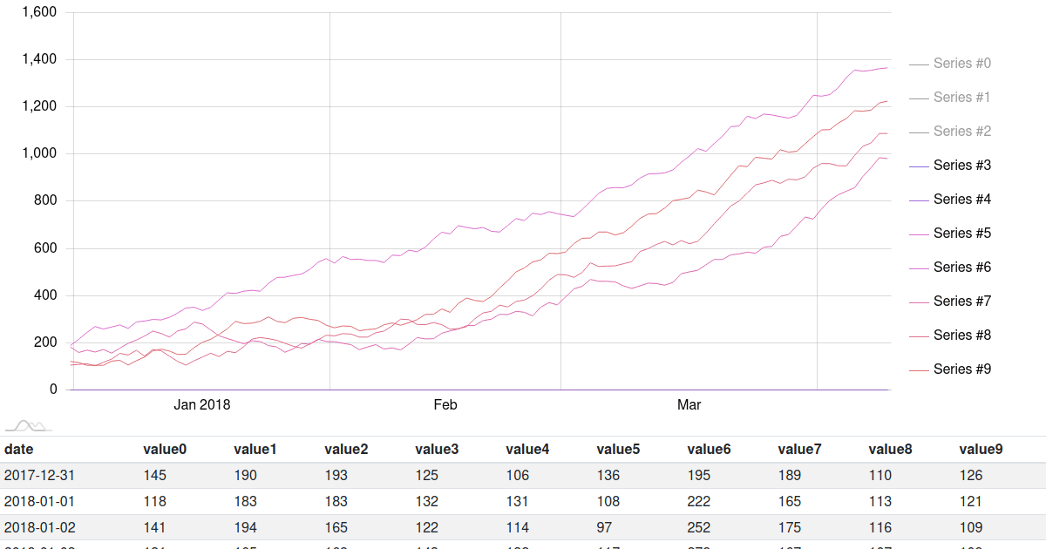1046x549 pixels.
Task: Hide Series #7 in the legend
Action: click(x=959, y=301)
